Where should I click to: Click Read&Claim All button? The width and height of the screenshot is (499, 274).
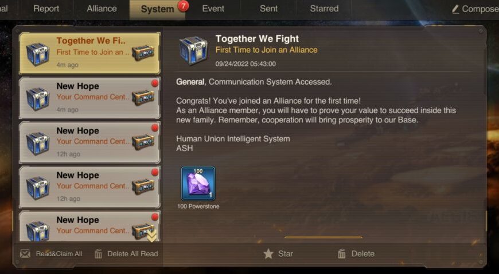[51, 253]
